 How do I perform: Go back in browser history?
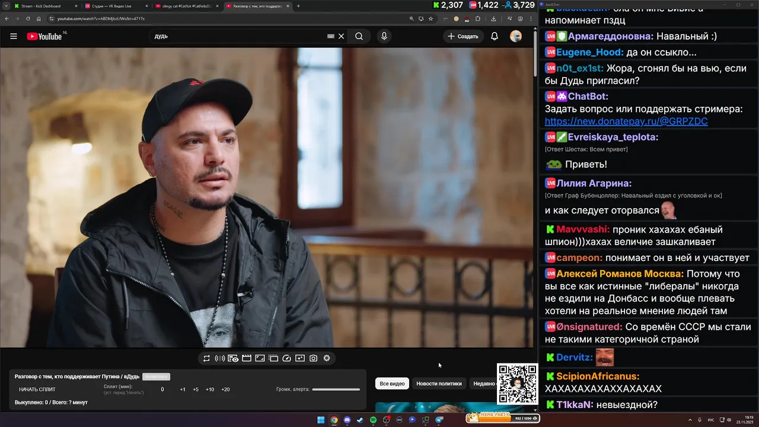click(7, 18)
